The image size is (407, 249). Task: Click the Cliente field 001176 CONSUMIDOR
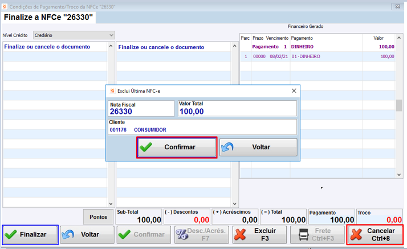pos(202,127)
